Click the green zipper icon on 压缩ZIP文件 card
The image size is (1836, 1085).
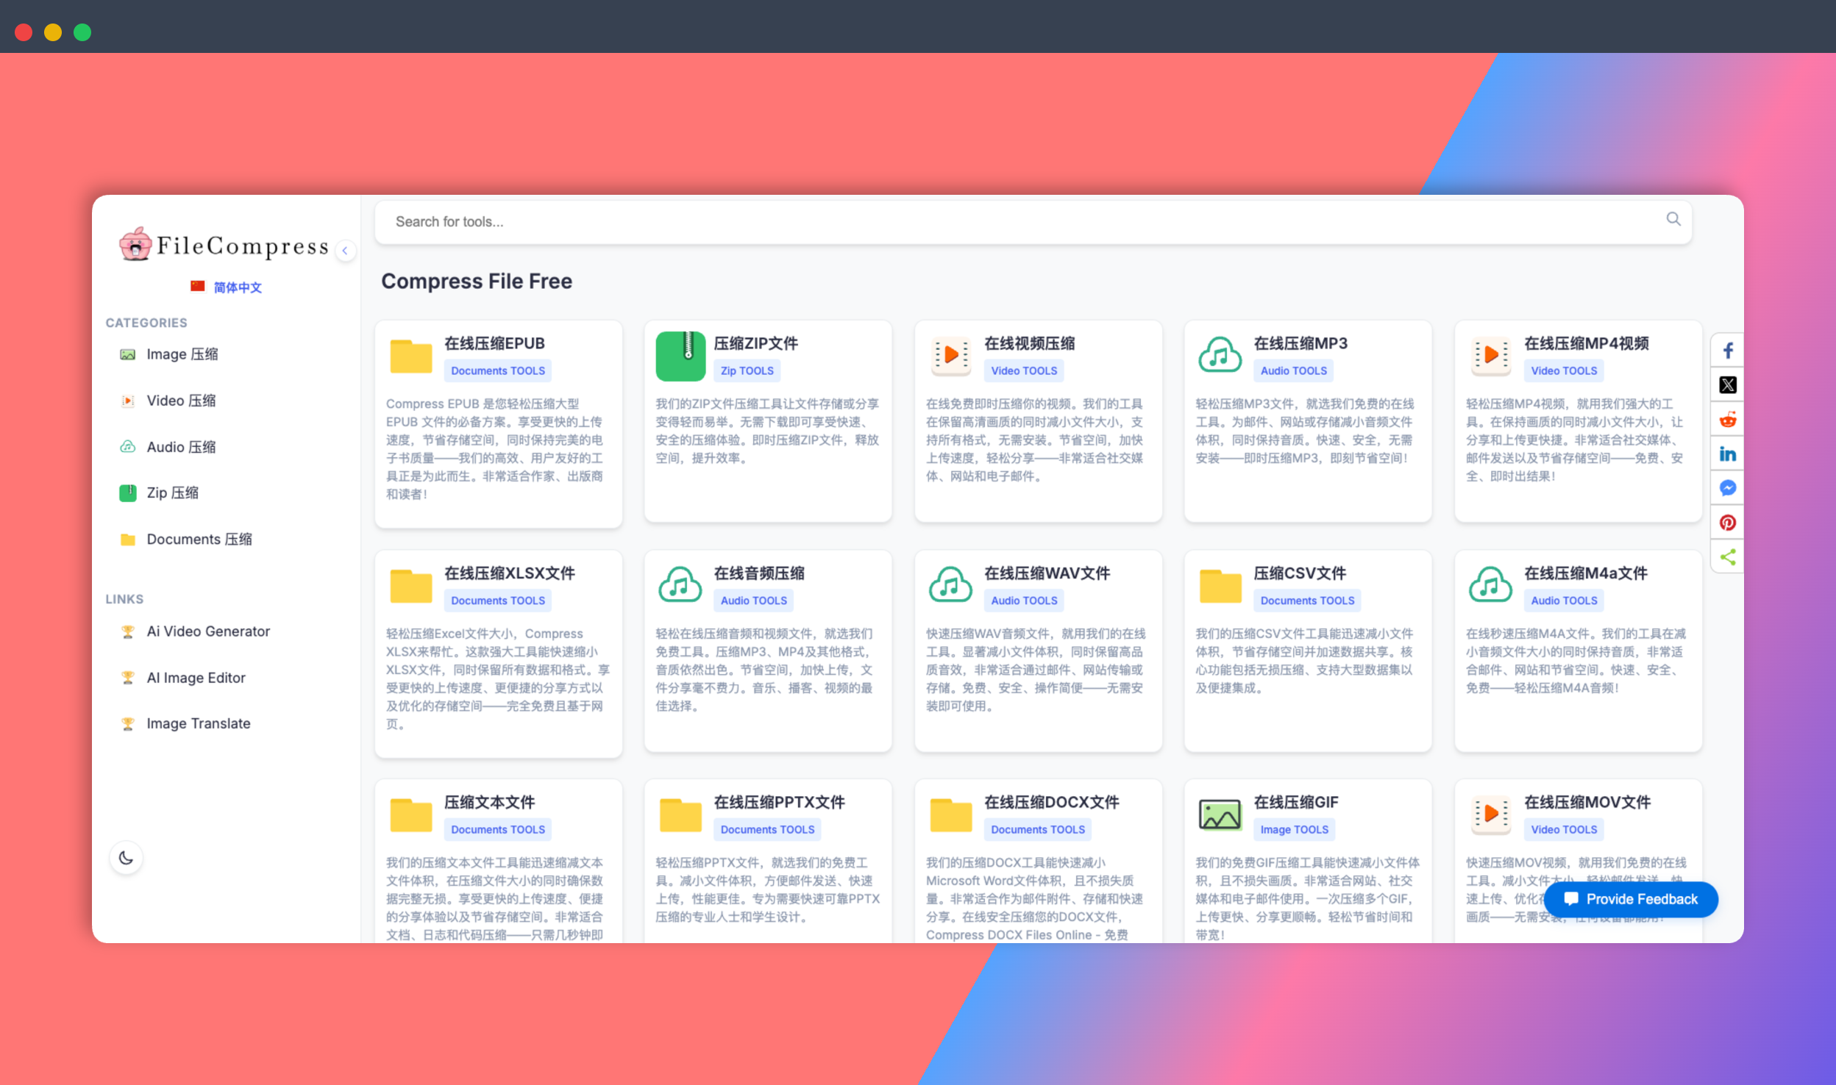click(680, 356)
